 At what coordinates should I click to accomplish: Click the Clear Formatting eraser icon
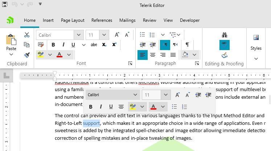click(x=41, y=45)
